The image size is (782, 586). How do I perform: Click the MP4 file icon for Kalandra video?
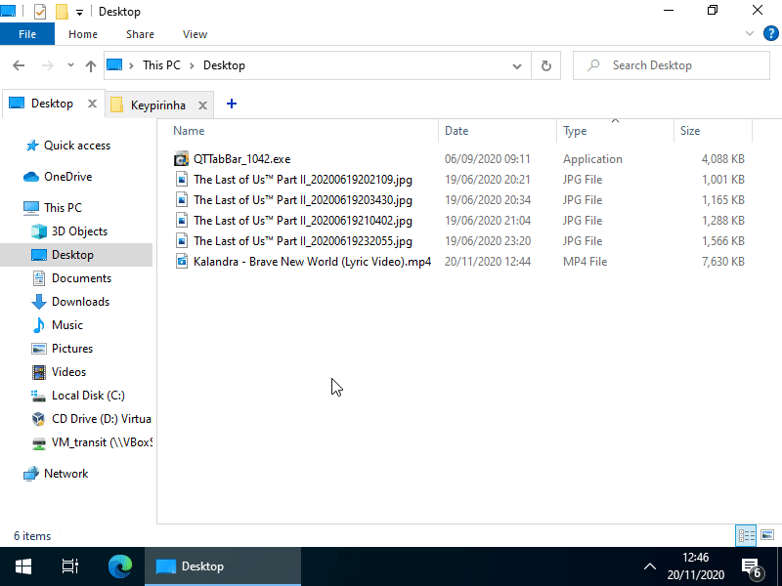182,261
